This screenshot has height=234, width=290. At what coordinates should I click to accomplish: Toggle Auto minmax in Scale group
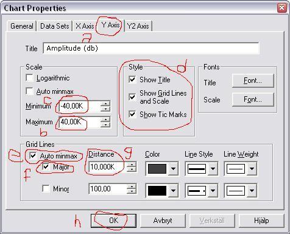pyautogui.click(x=30, y=91)
